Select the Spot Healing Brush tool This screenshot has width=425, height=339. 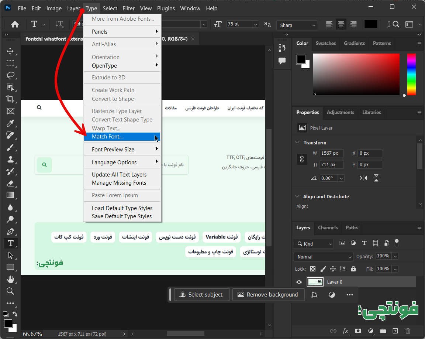click(10, 135)
